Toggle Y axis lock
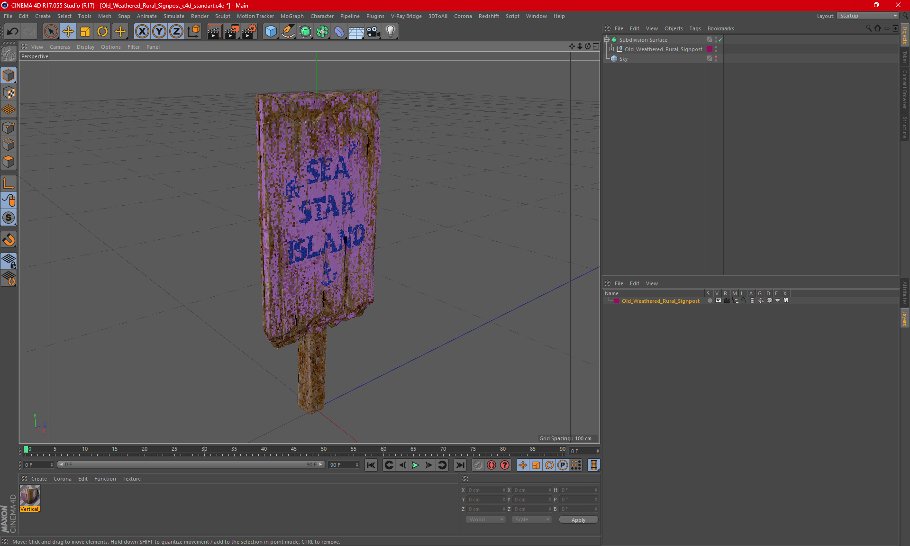This screenshot has width=910, height=546. [159, 31]
